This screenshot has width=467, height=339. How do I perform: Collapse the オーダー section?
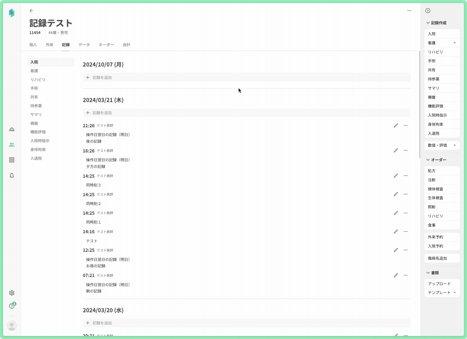pyautogui.click(x=428, y=160)
